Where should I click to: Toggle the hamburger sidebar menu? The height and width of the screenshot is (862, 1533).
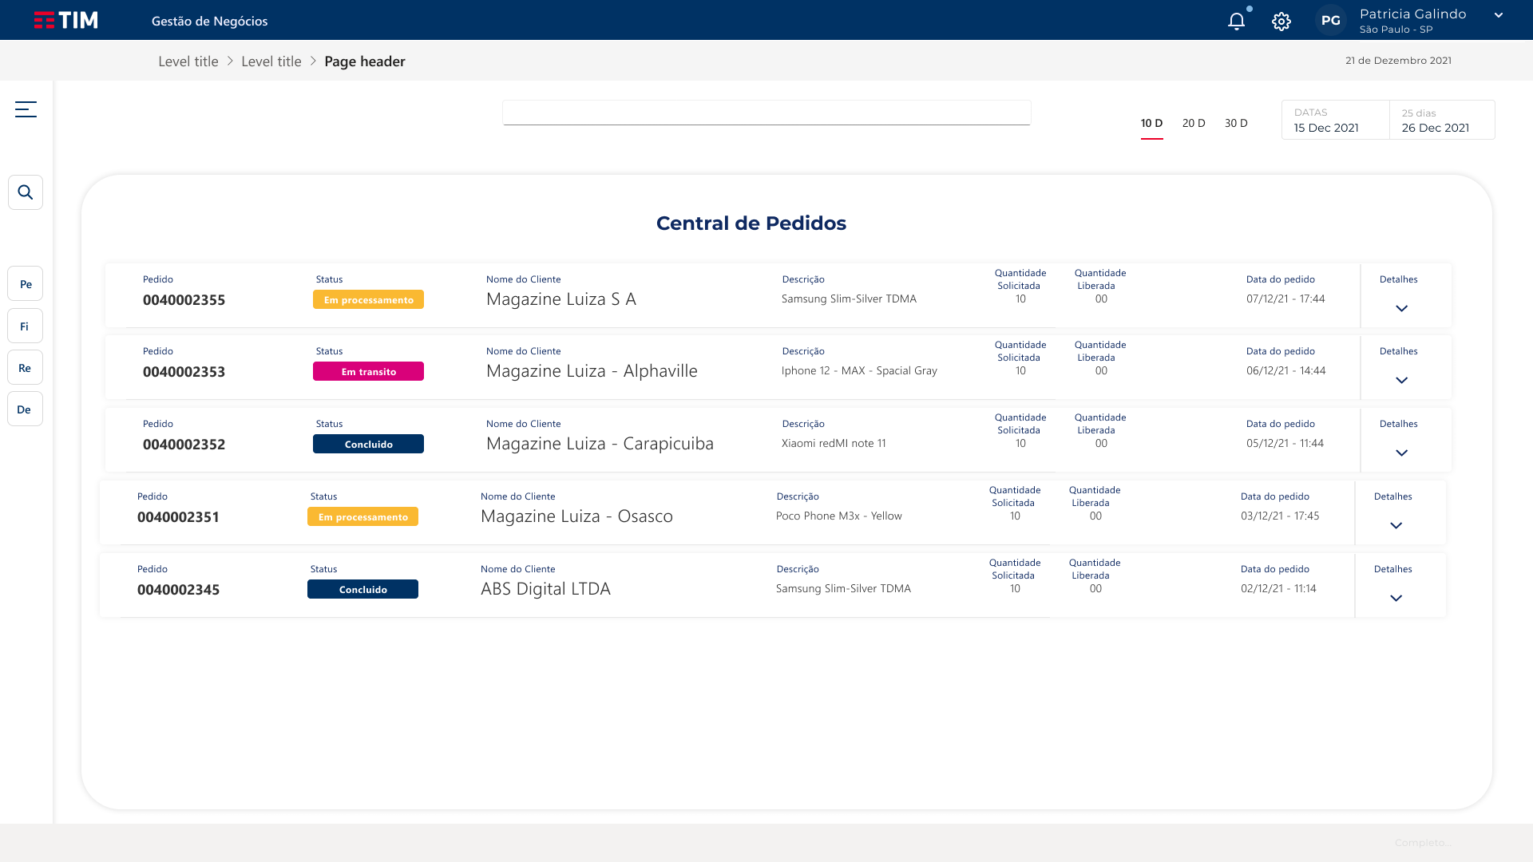pos(26,109)
